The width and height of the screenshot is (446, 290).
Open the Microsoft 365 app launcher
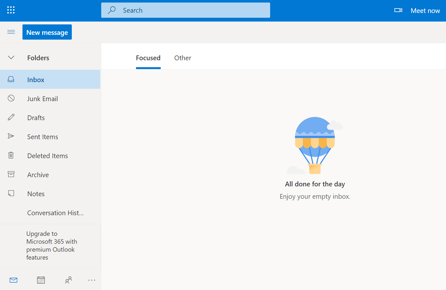coord(10,10)
